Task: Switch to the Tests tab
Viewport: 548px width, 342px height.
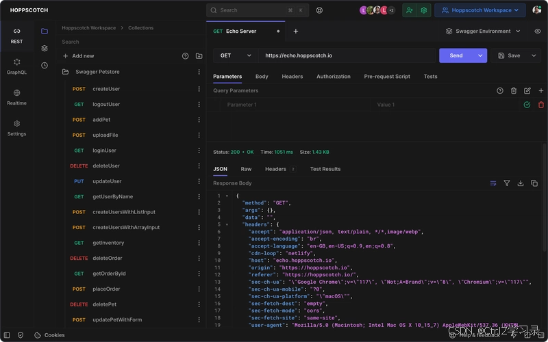Action: point(430,77)
